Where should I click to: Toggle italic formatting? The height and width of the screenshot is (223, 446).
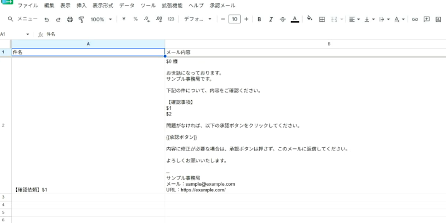[271, 20]
